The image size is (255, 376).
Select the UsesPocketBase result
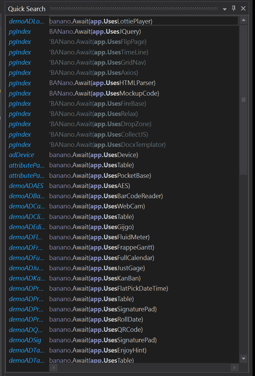point(100,176)
